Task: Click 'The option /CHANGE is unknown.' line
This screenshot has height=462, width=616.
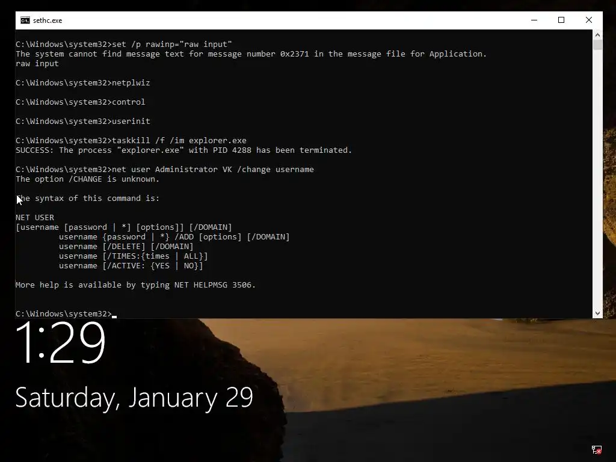Action: (x=88, y=179)
